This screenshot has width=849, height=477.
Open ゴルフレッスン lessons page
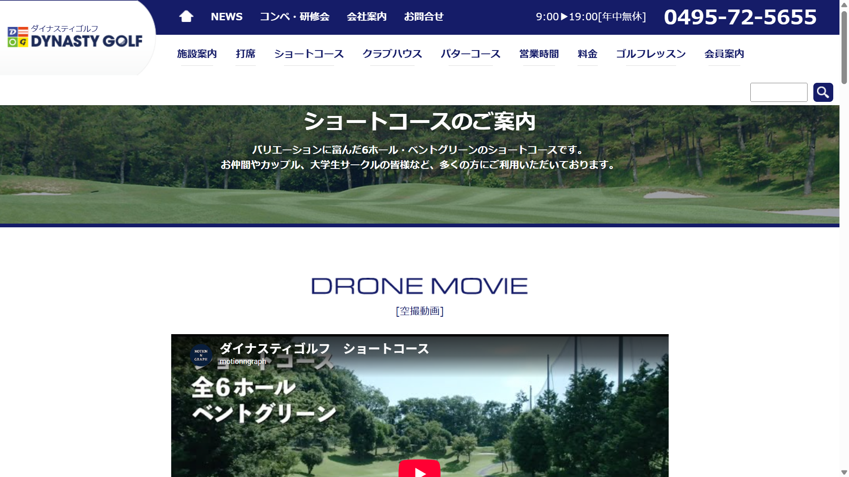(x=651, y=54)
